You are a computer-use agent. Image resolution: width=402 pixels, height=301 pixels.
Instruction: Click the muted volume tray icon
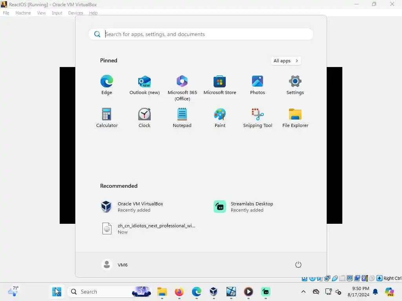click(338, 292)
